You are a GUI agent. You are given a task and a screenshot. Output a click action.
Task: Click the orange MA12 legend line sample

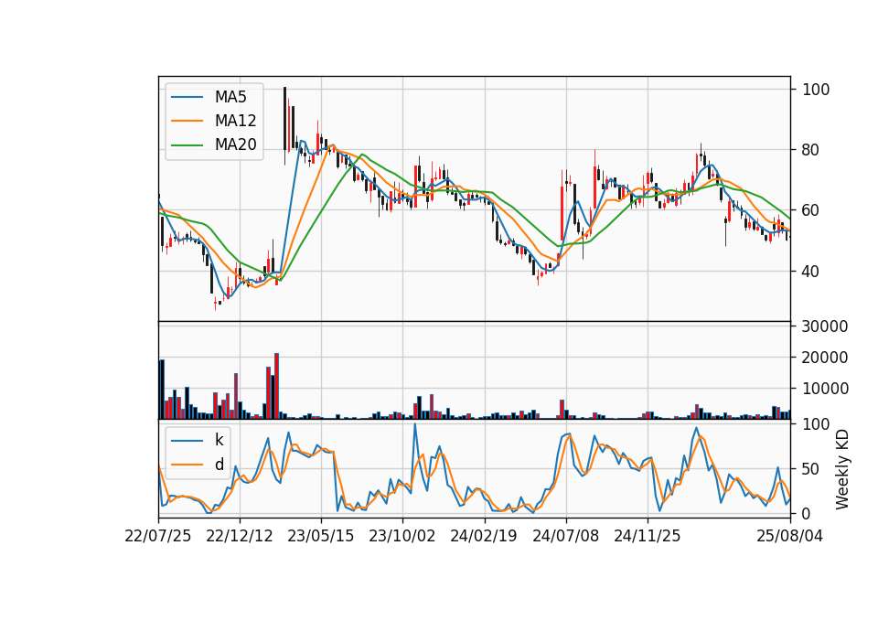tap(187, 121)
